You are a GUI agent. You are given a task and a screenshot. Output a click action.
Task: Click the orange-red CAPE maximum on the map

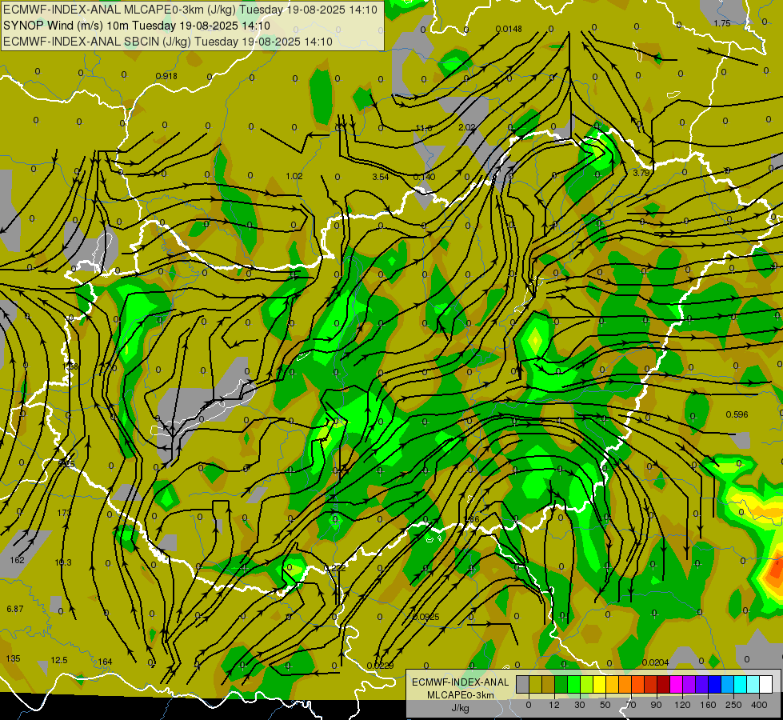(x=776, y=571)
